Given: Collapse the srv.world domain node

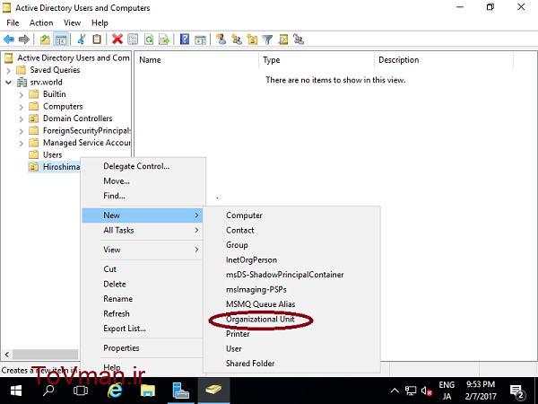Looking at the screenshot, I should click(x=9, y=82).
